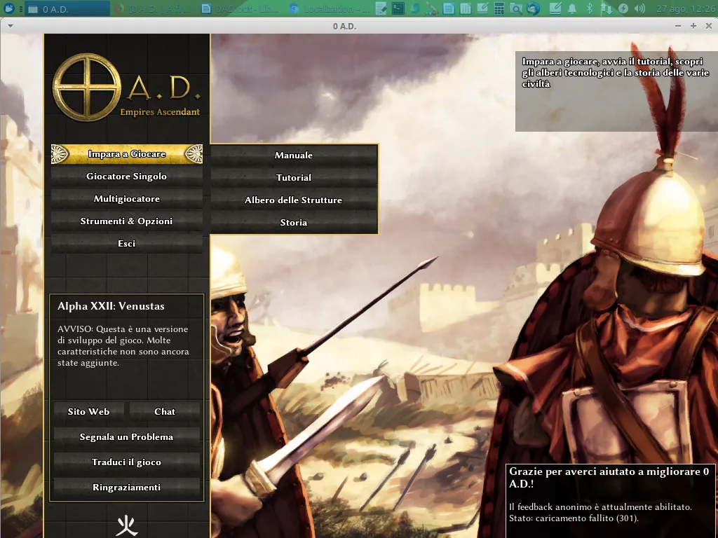Click 'Grazie per averci aiutato' feedback heading
Screen dimensions: 718x538
click(609, 477)
